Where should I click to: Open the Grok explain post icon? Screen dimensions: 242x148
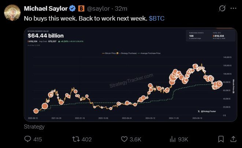[x=222, y=8]
